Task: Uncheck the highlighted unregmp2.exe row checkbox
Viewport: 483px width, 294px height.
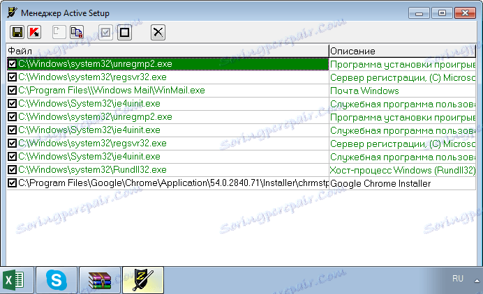Action: 12,63
